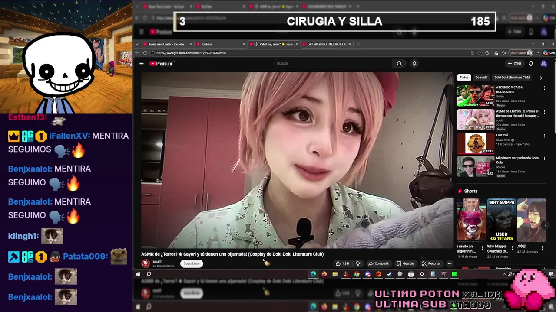Select Doki Doki Literature Club chip

(x=512, y=78)
